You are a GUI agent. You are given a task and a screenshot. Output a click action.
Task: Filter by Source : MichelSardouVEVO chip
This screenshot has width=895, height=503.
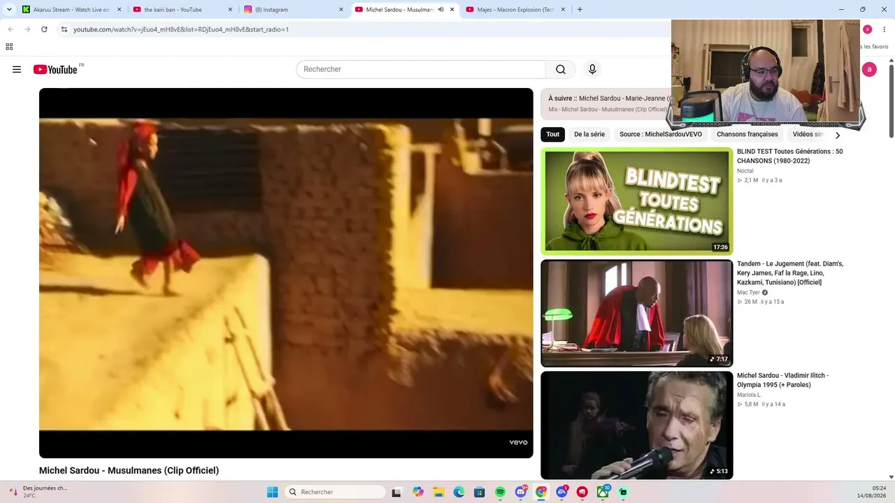coord(661,134)
